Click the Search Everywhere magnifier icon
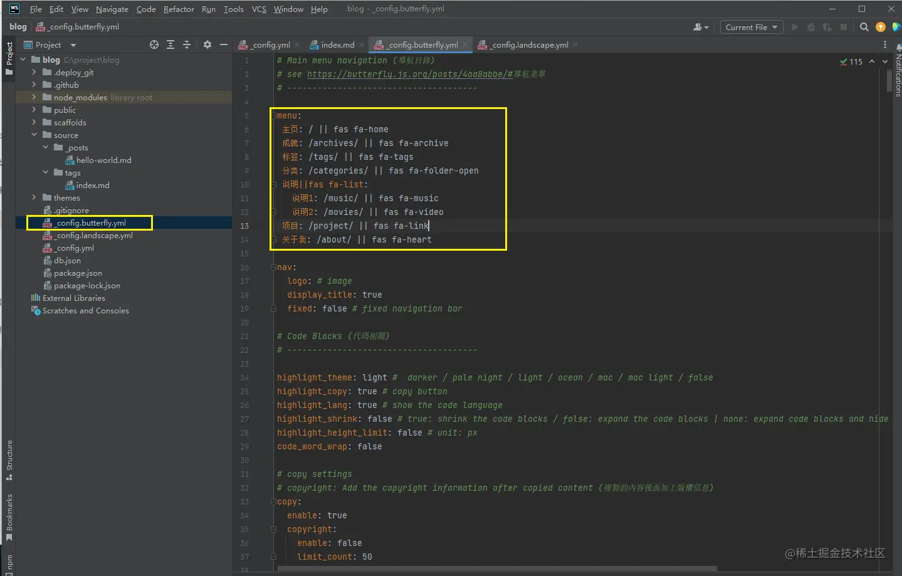902x576 pixels. (x=864, y=27)
